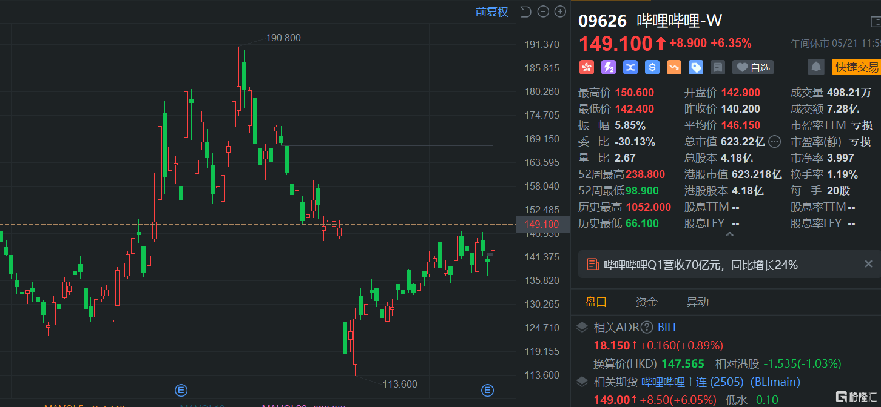The height and width of the screenshot is (407, 881).
Task: Click the alert bell icon
Action: [817, 67]
